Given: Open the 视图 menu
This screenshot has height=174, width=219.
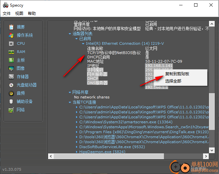Looking at the screenshot, I should (x=19, y=14).
